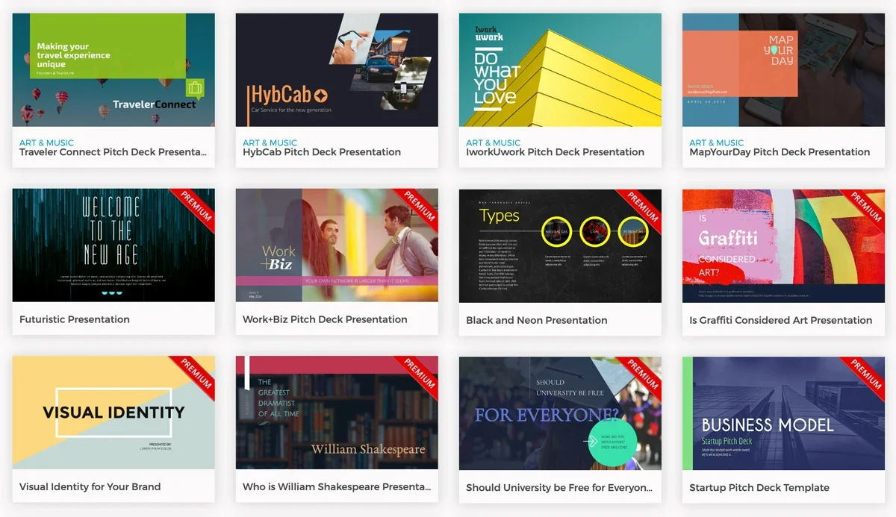Click Art & Music category above MapYourDay title
This screenshot has width=896, height=517.
[x=716, y=142]
